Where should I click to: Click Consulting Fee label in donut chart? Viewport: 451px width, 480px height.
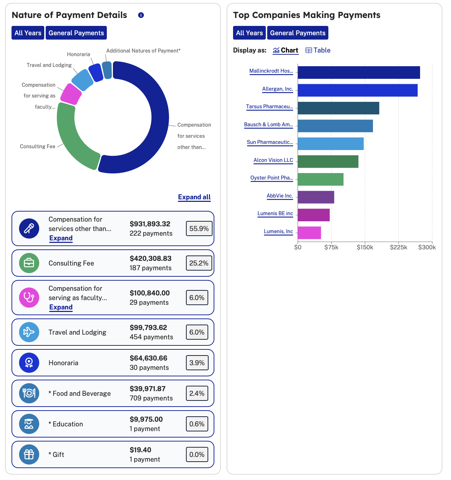tap(38, 146)
